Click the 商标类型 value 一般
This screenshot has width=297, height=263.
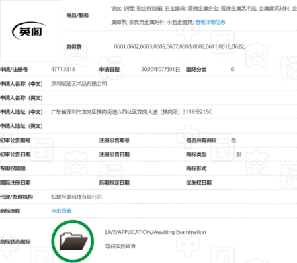click(236, 154)
